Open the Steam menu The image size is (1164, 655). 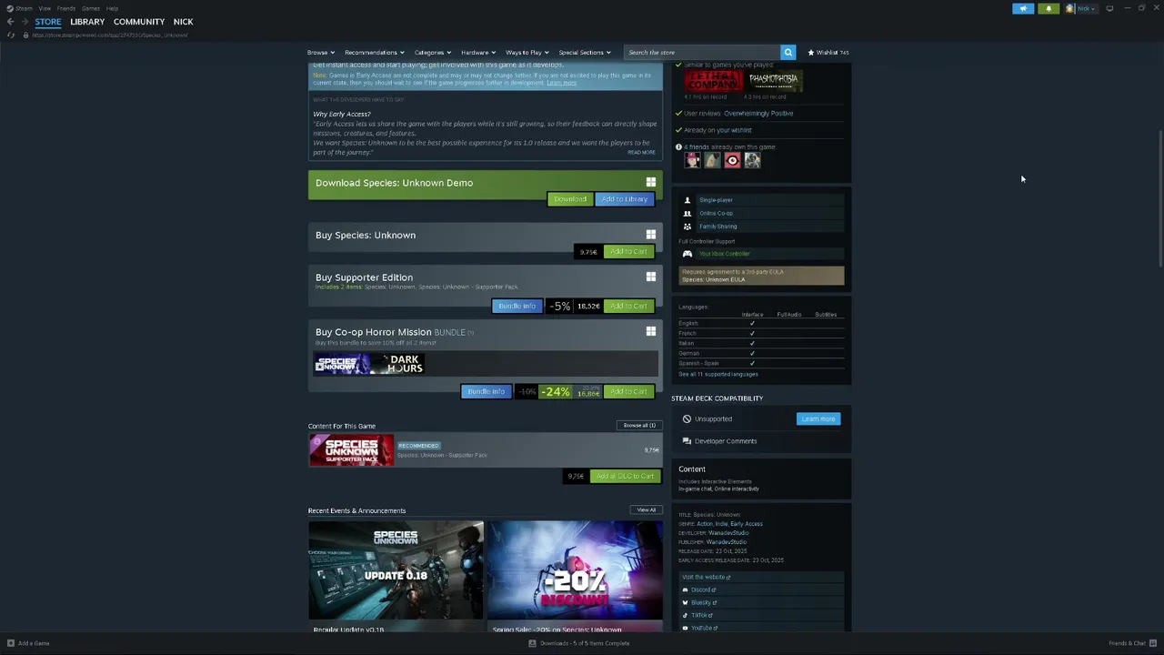(x=19, y=8)
